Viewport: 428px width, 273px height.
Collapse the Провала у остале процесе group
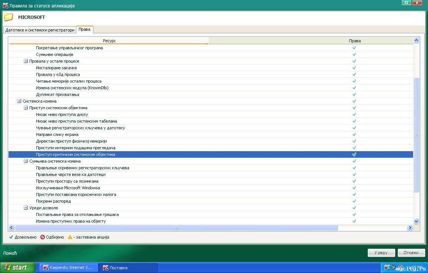pyautogui.click(x=26, y=61)
